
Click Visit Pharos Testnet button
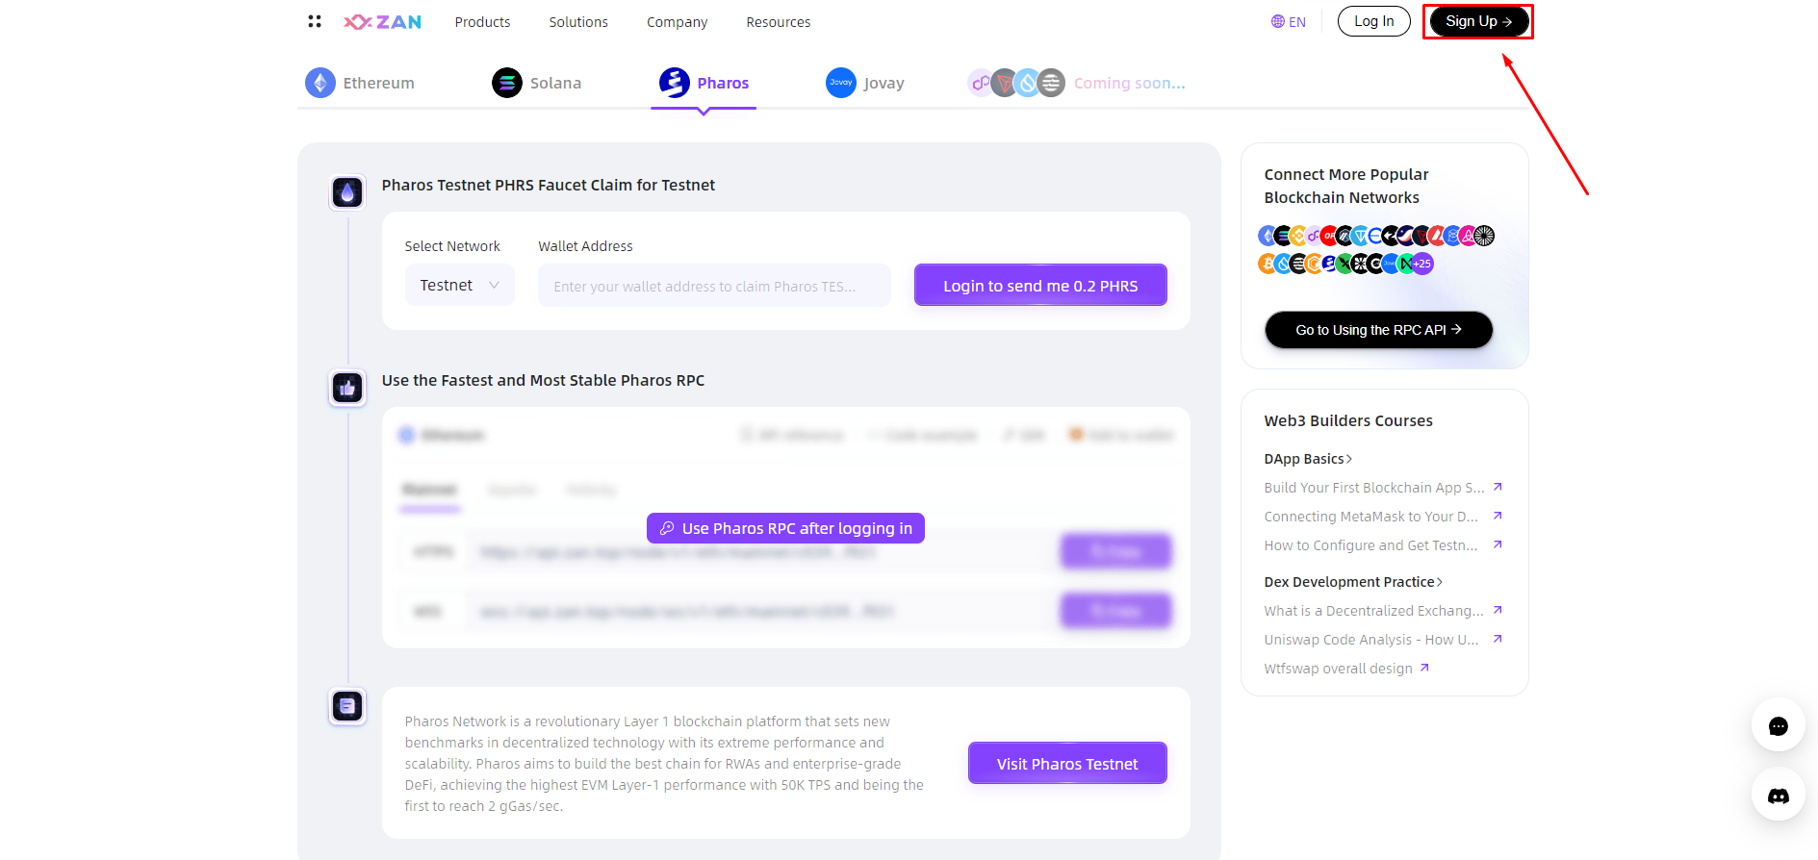1067,763
